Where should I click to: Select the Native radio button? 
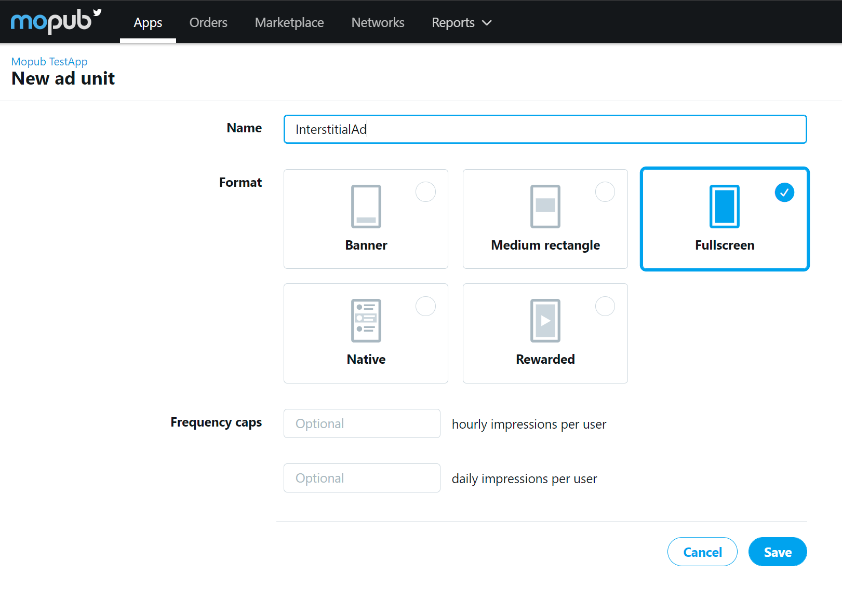[x=425, y=306]
